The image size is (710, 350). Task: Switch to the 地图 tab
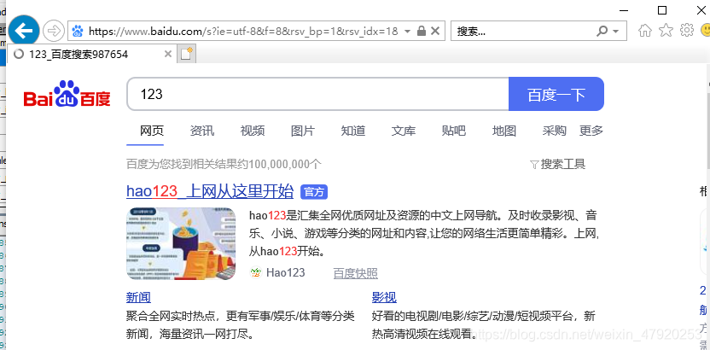[504, 131]
